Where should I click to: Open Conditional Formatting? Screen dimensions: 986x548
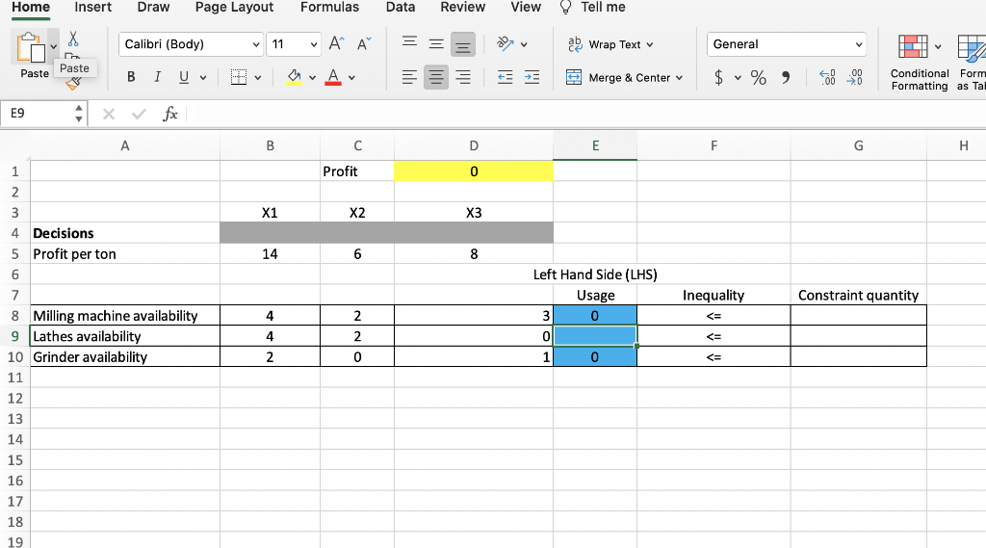pos(919,63)
